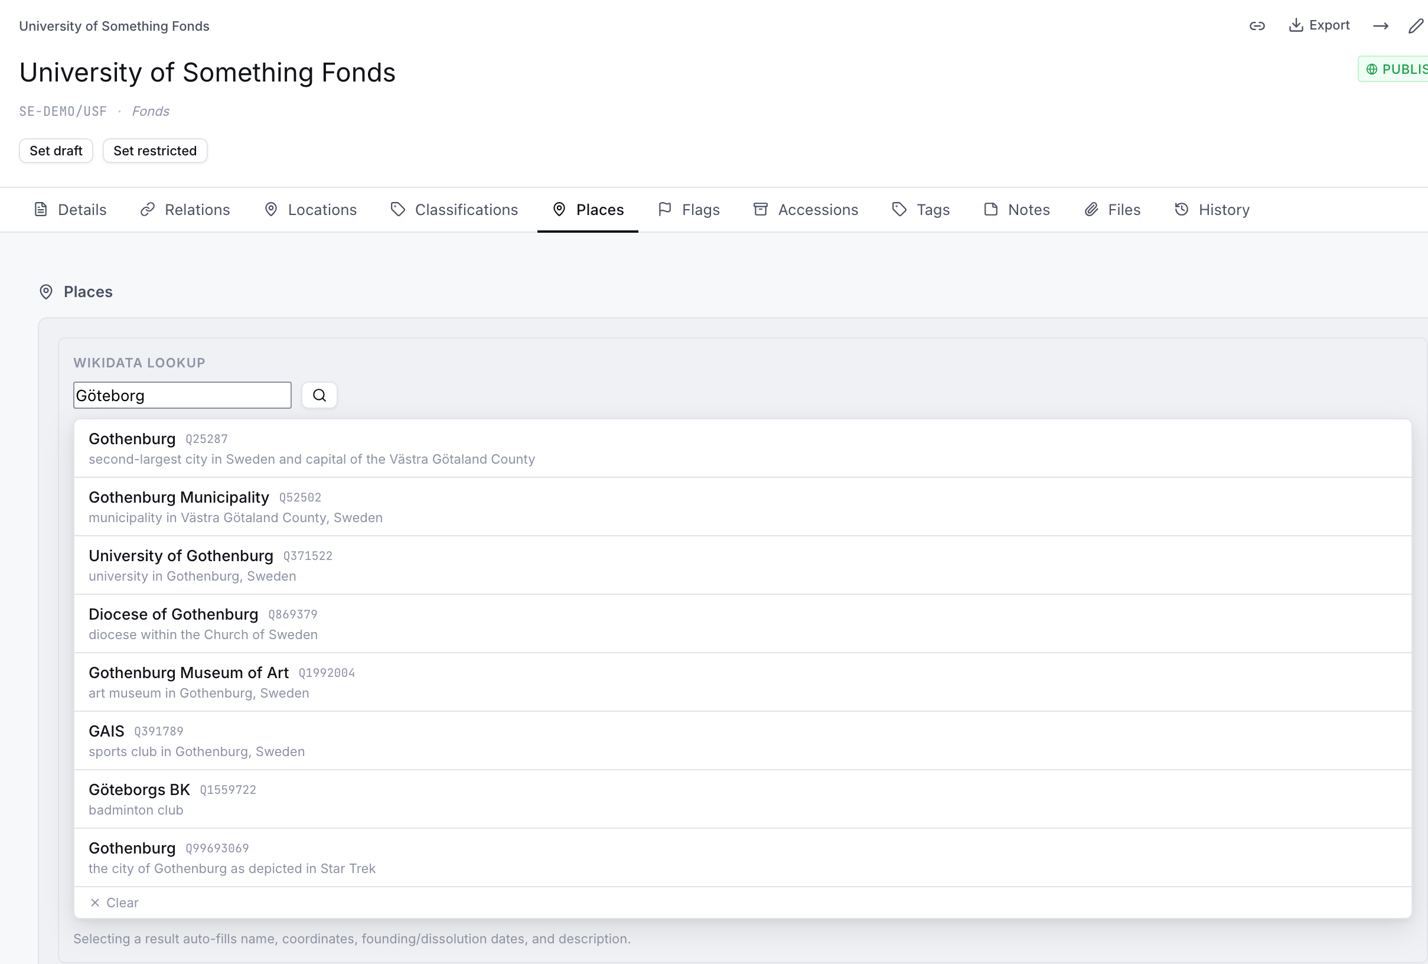Clear the Wikidata lookup results

pyautogui.click(x=115, y=903)
